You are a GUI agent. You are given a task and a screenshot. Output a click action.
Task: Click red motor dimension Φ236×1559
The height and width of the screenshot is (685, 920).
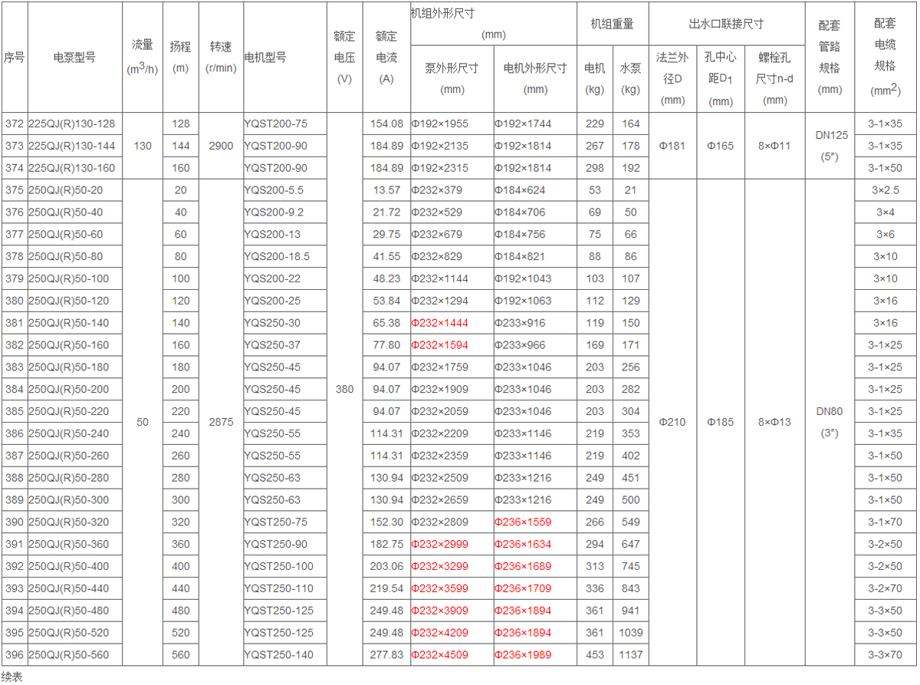tap(523, 522)
